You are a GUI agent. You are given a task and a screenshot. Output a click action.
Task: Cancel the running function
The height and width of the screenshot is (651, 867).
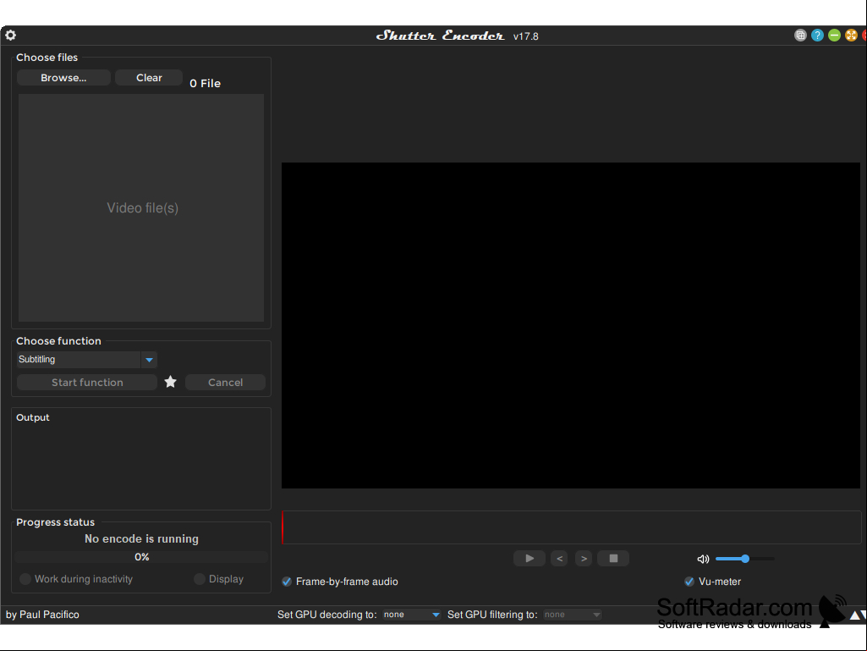click(225, 383)
